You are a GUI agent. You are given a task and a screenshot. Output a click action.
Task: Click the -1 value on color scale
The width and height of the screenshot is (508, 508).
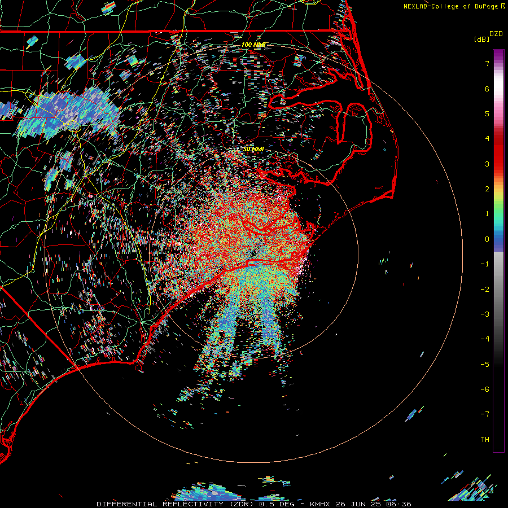485,264
